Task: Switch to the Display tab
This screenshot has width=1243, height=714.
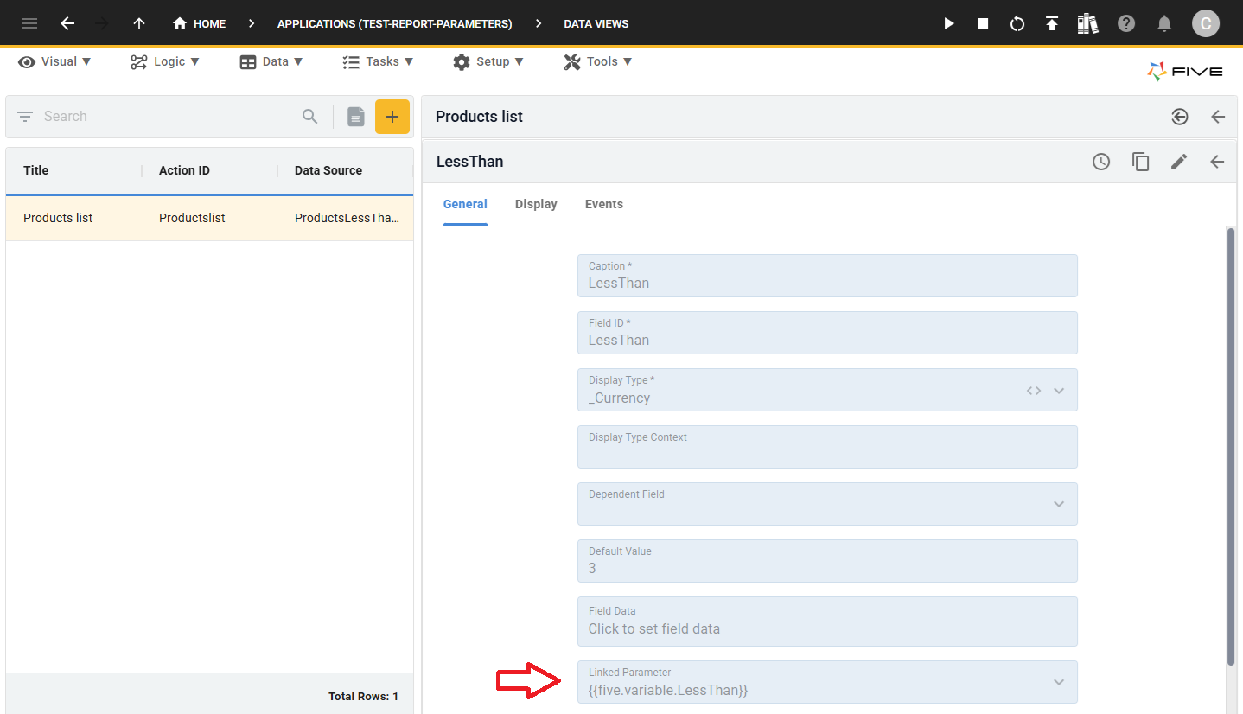Action: (x=536, y=204)
